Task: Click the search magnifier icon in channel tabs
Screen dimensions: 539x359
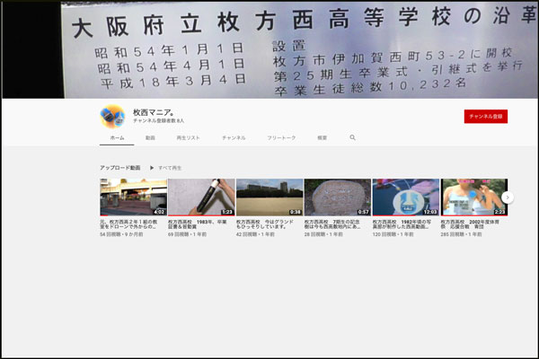Action: pos(353,137)
